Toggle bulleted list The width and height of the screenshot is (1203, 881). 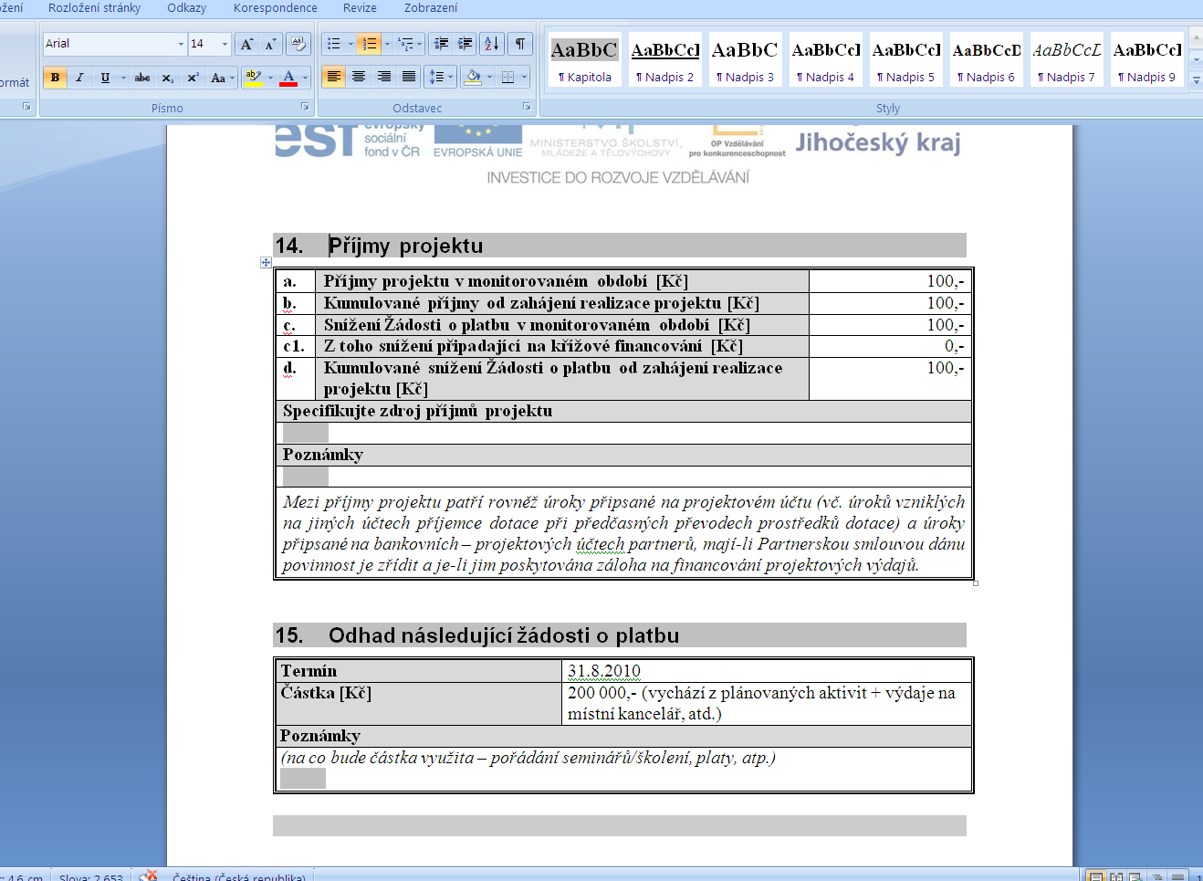coord(334,44)
